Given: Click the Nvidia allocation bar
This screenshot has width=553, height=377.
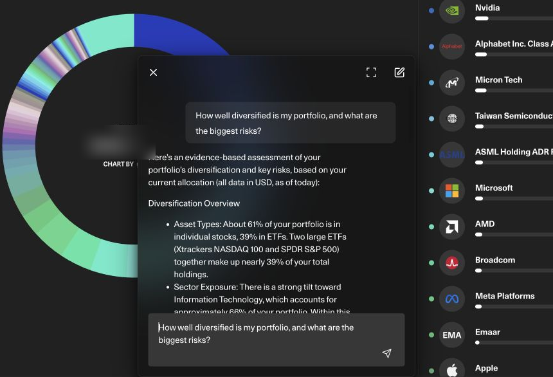Looking at the screenshot, I should pyautogui.click(x=514, y=19).
